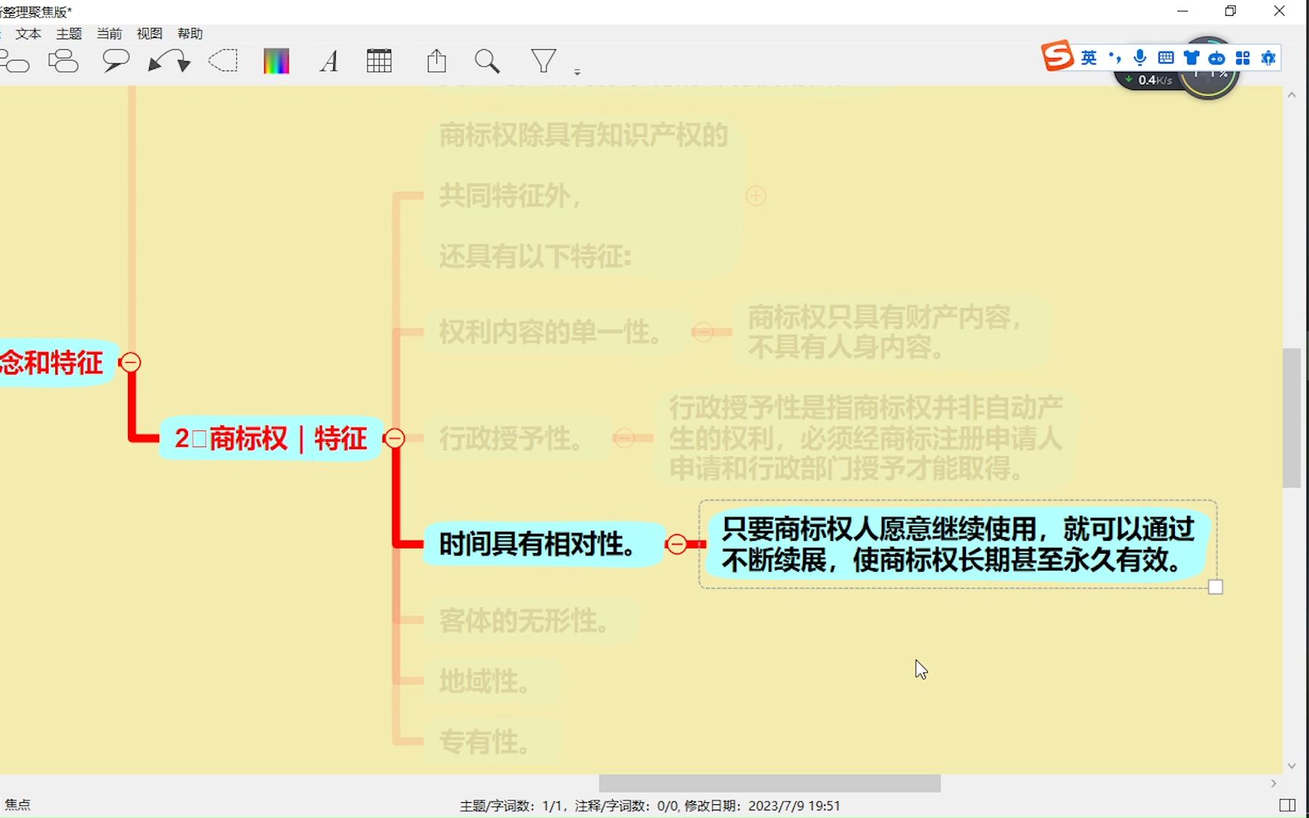This screenshot has height=818, width=1309.
Task: Collapse the 2商标权特征 node
Action: point(394,438)
